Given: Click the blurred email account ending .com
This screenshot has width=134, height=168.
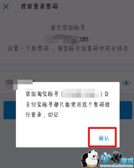Looking at the screenshot, I should pos(67,39).
